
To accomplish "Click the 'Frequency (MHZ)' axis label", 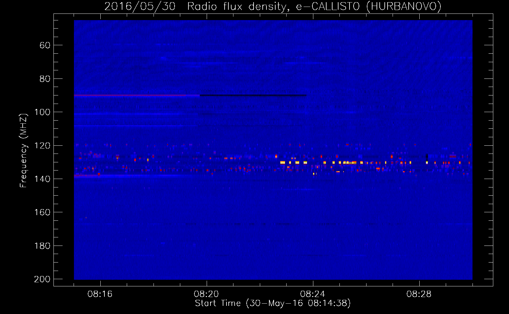I will coord(23,150).
